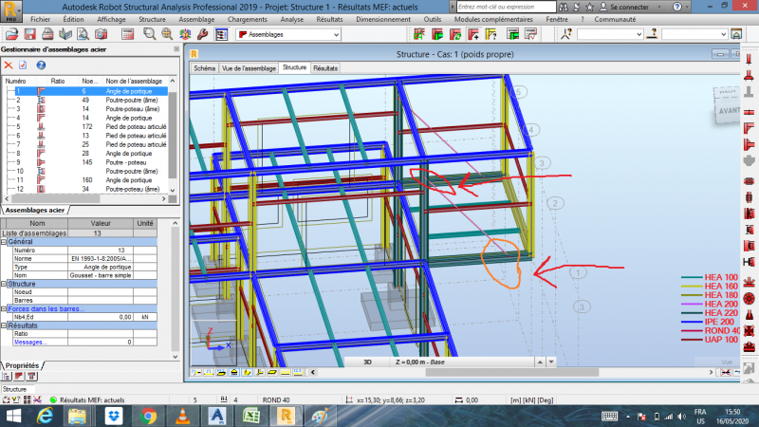
Task: Launch calculations with the calculator icon
Action: pos(128,34)
